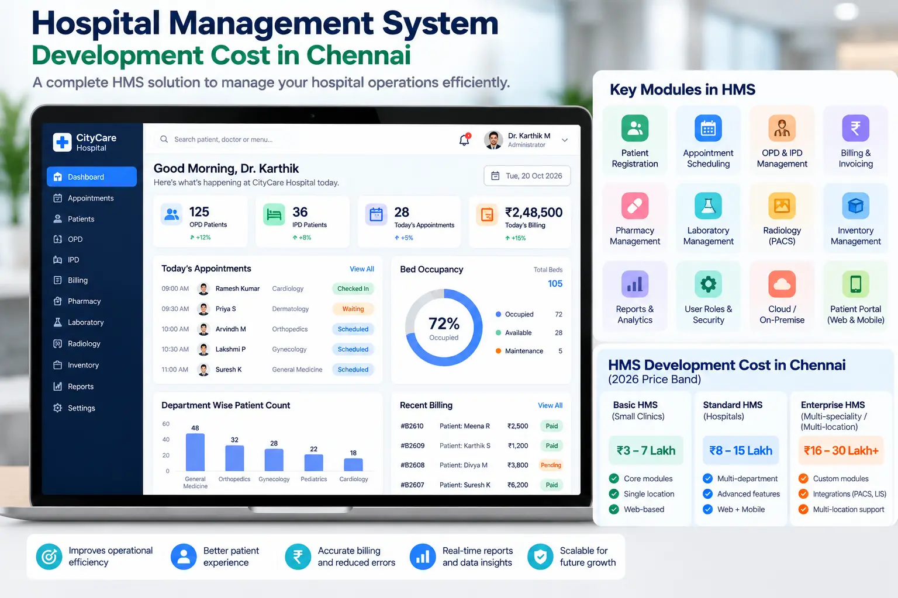Click the Today's Billing receipt icon
This screenshot has width=898, height=598.
487,214
